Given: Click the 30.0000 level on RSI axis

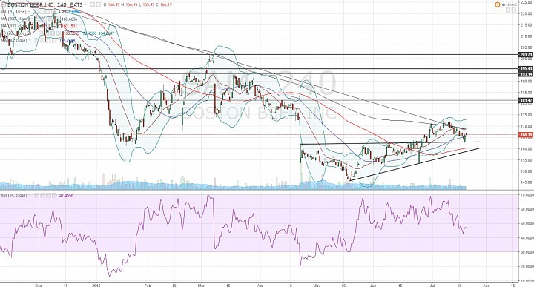Looking at the screenshot, I should pos(527,252).
